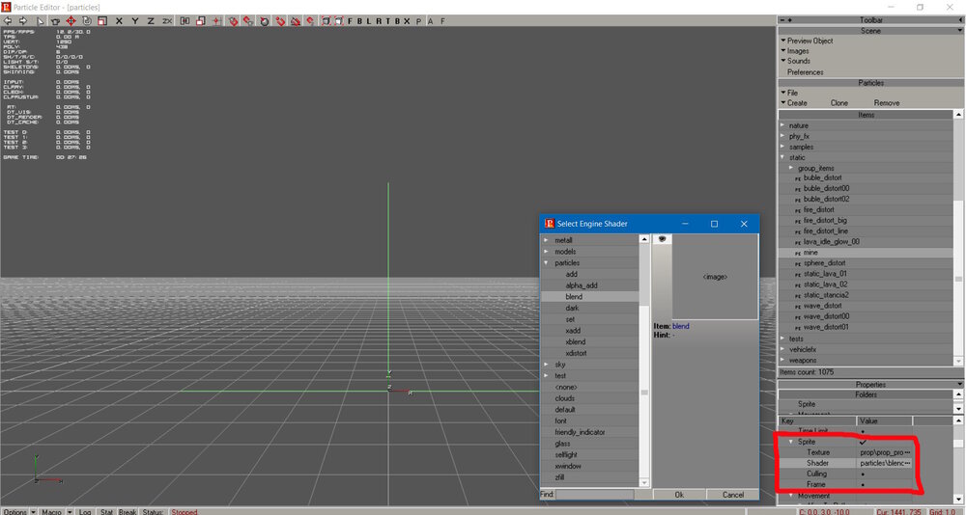Expand the nature folder in Items
This screenshot has height=515, width=966.
783,125
